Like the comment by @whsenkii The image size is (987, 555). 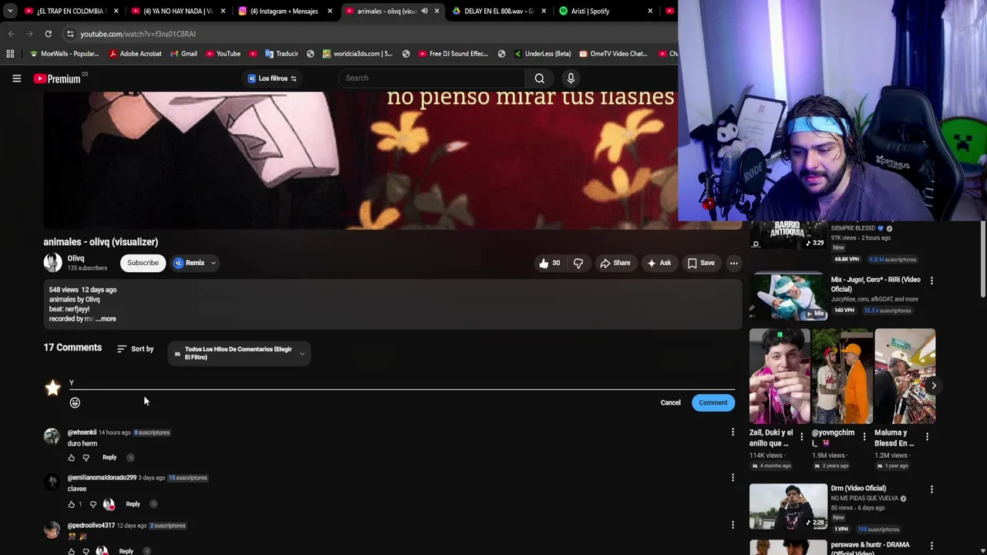pyautogui.click(x=72, y=458)
